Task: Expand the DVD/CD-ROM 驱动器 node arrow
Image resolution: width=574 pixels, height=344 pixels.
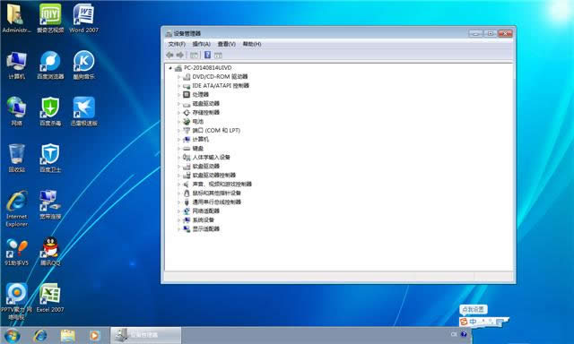Action: [x=178, y=77]
